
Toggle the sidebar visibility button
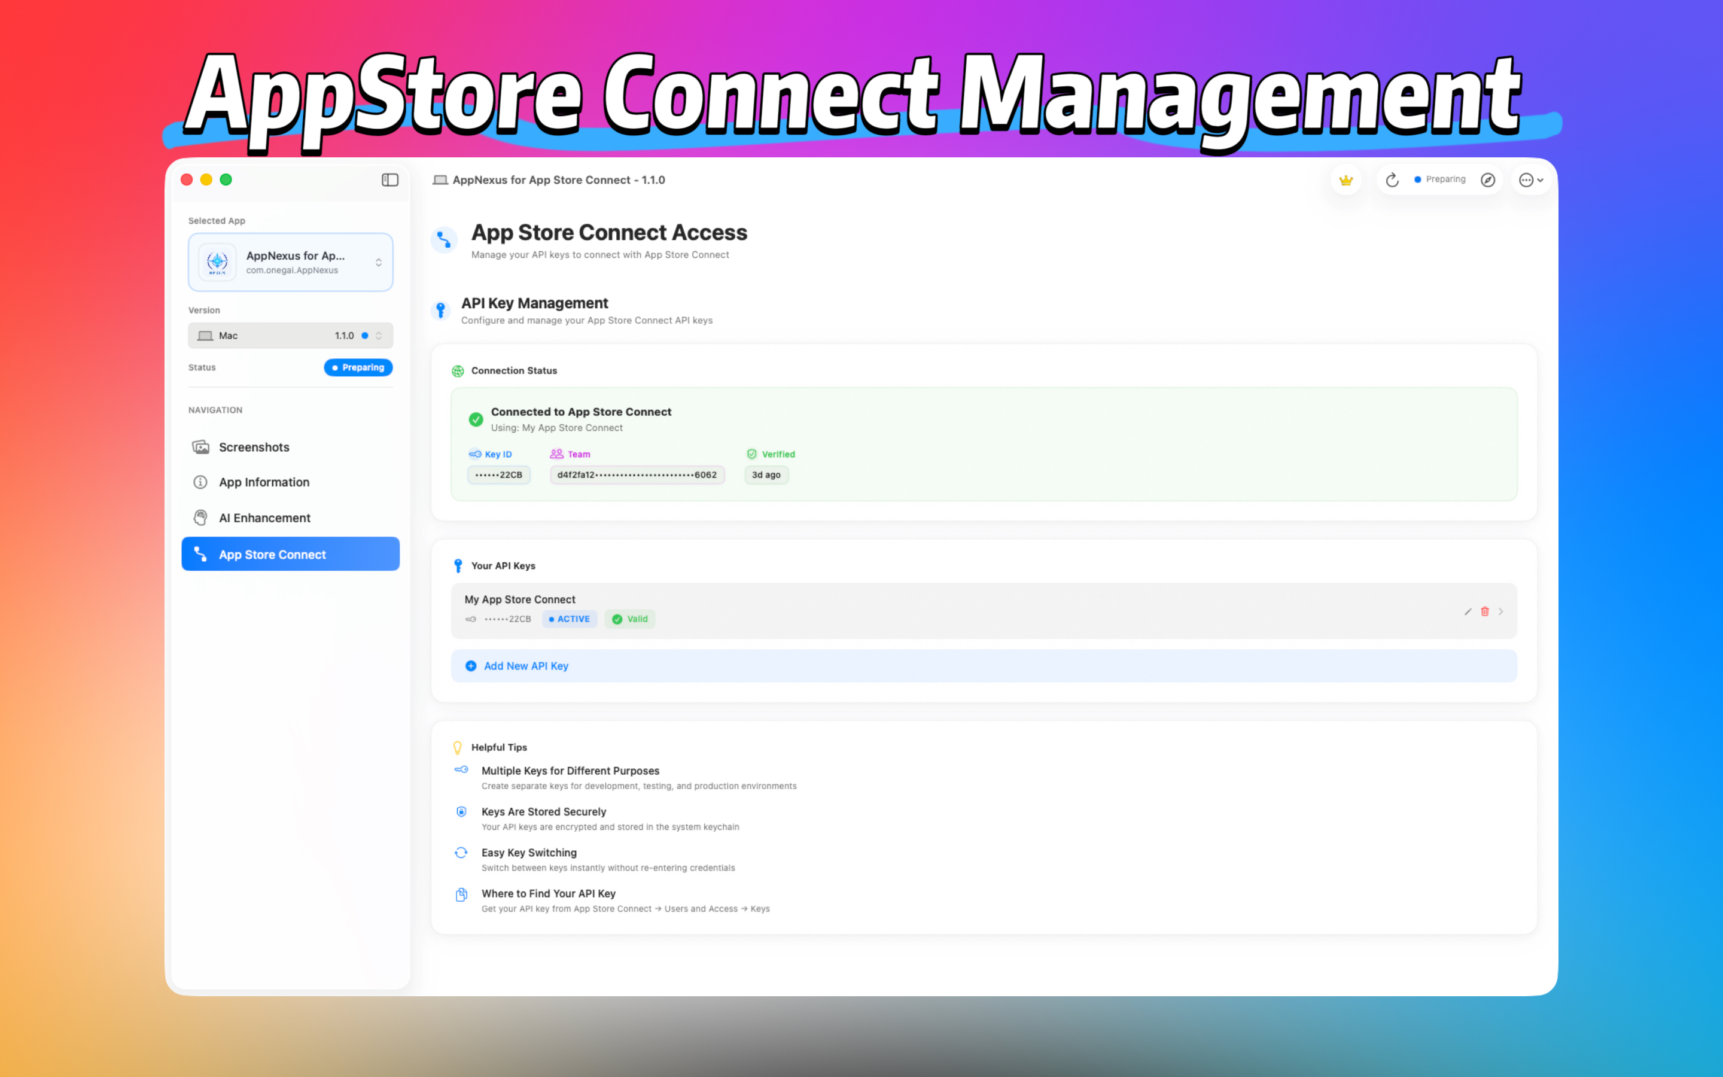coord(390,180)
